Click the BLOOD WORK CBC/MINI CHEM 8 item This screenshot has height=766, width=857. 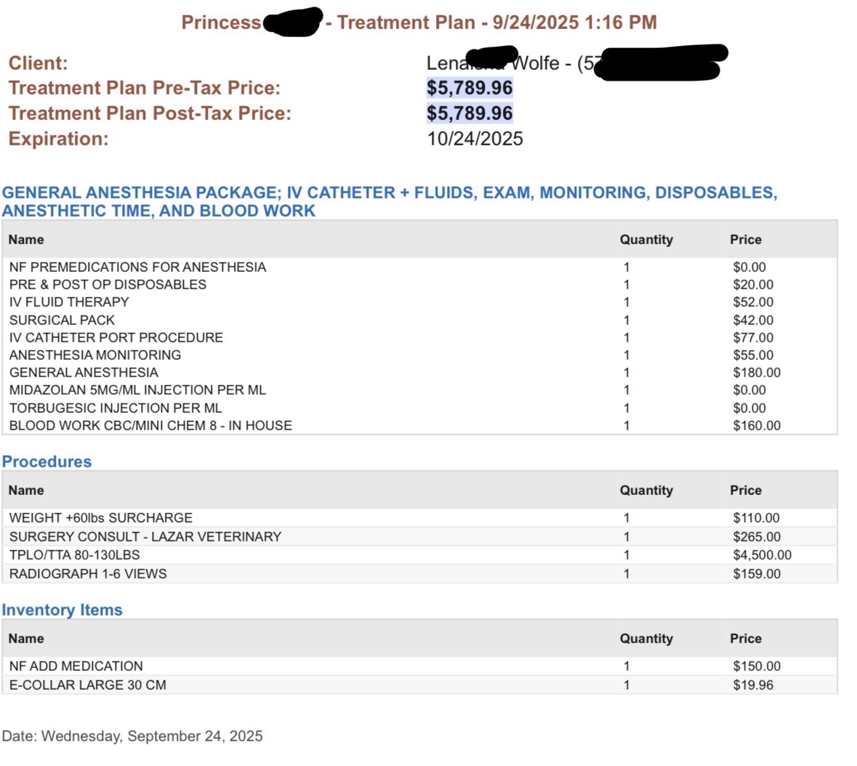point(150,426)
